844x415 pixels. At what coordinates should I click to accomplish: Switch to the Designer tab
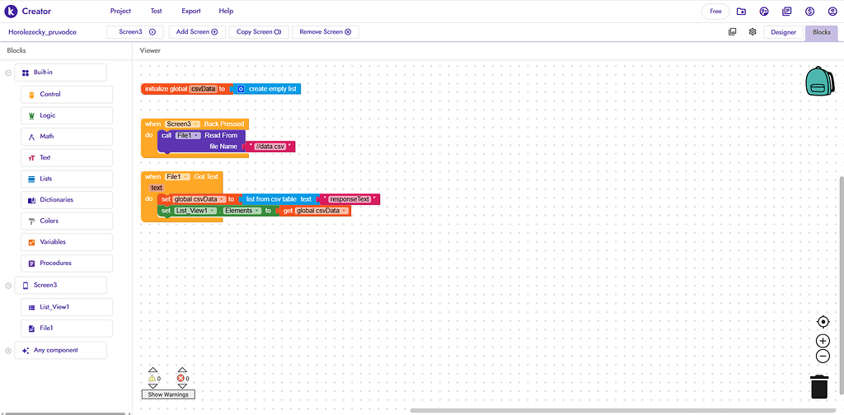pyautogui.click(x=783, y=32)
